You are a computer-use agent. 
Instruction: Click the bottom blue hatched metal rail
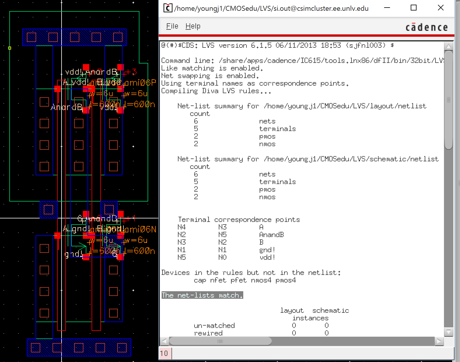coord(79,347)
